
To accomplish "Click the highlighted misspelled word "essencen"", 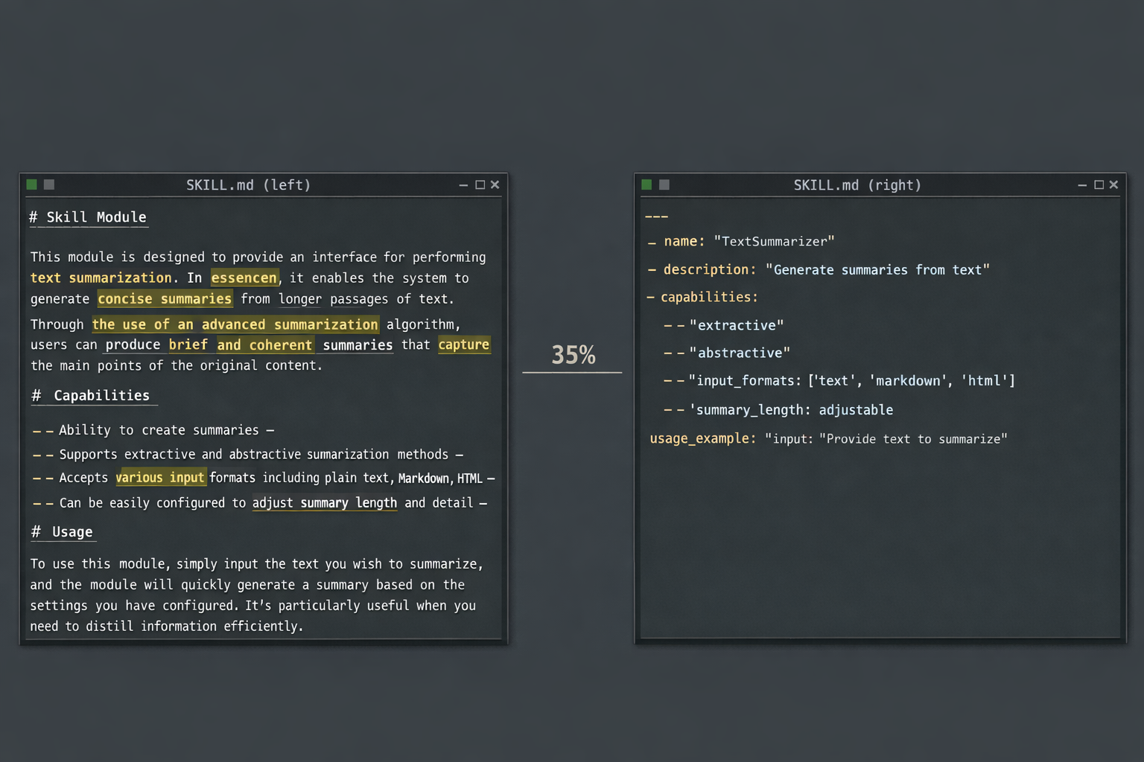I will point(244,278).
